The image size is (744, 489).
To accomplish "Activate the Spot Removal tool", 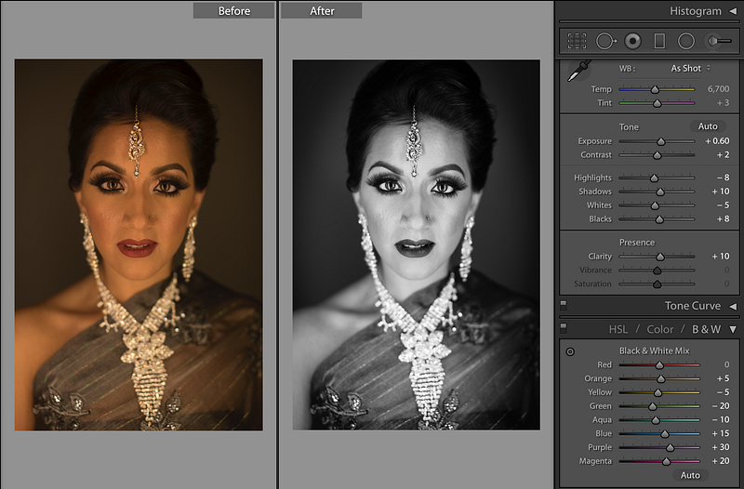I will point(605,41).
